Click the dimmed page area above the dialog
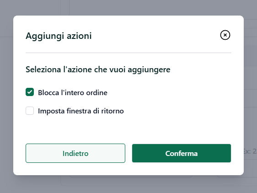The height and width of the screenshot is (193, 257). coord(128,7)
